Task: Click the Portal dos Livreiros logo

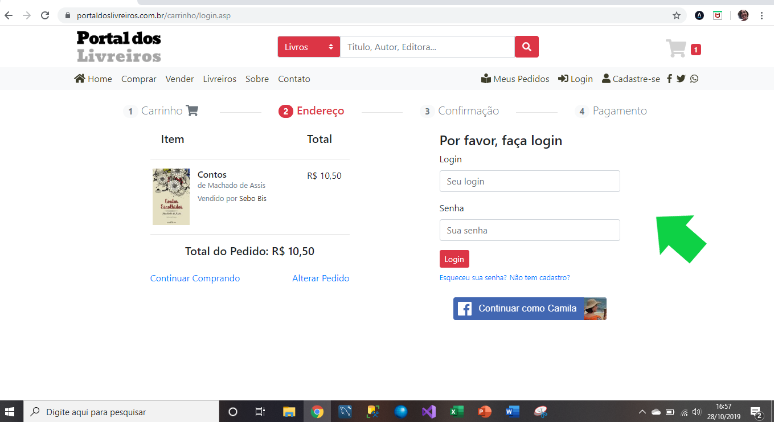Action: coord(119,47)
